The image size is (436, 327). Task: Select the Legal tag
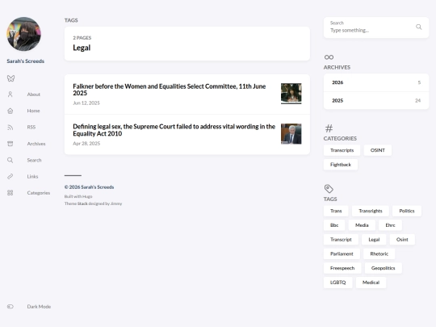[x=374, y=240]
